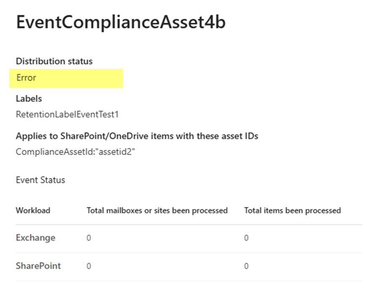Viewport: 367px width, 303px height.
Task: Sort by the Workload column header
Action: (33, 211)
